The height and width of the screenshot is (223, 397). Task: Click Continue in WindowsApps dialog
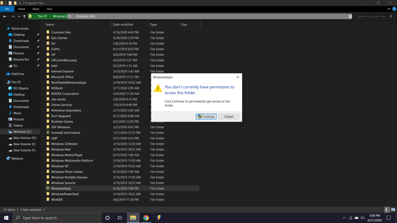[x=206, y=117]
